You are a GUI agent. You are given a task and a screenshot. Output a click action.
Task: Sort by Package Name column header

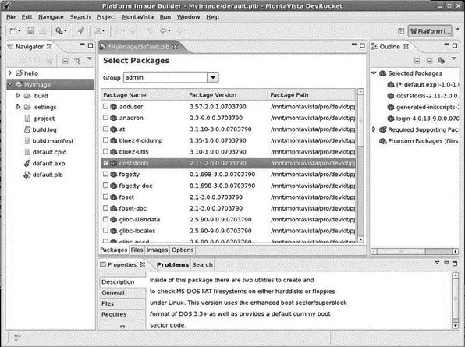click(x=144, y=95)
